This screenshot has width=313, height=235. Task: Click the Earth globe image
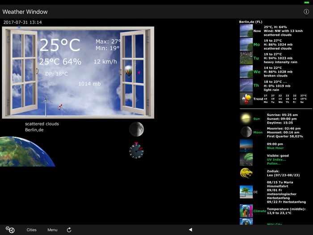click(27, 151)
